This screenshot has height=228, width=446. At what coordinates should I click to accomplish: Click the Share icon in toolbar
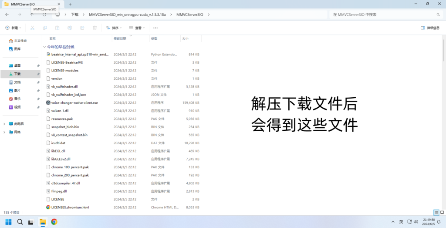82,28
